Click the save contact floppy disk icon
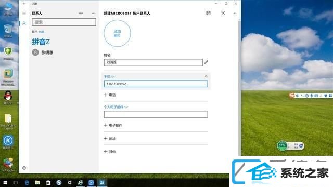333x187 pixels. click(208, 13)
